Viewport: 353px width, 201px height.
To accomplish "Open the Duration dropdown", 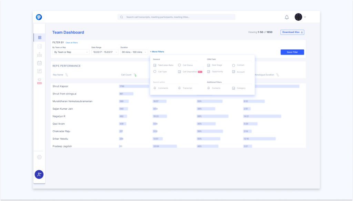I will pyautogui.click(x=134, y=52).
